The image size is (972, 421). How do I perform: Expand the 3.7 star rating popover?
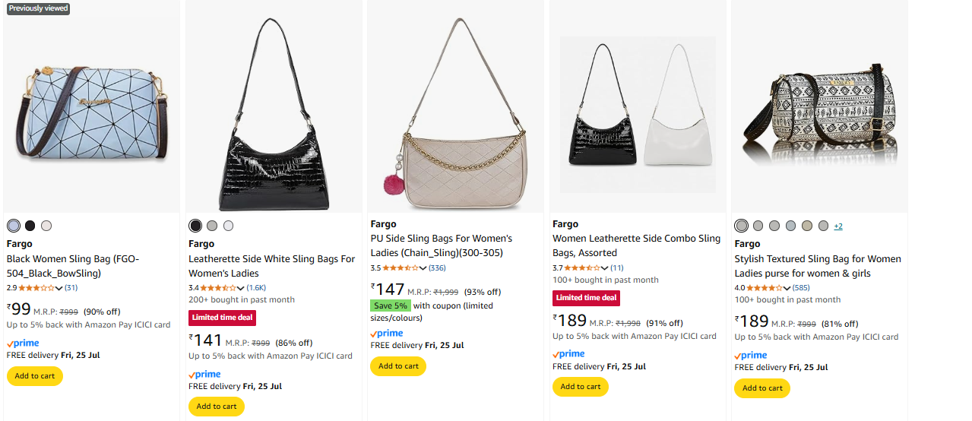pyautogui.click(x=606, y=267)
